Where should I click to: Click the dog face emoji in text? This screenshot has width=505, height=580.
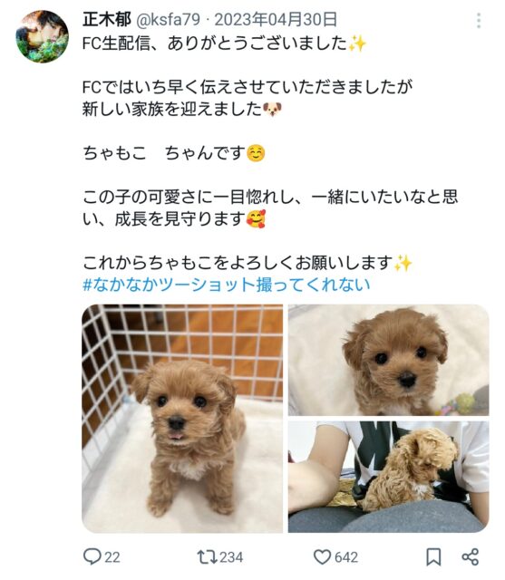[x=272, y=109]
